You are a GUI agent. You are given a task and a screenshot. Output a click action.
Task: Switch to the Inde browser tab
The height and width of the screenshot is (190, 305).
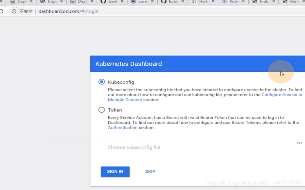click(x=261, y=2)
